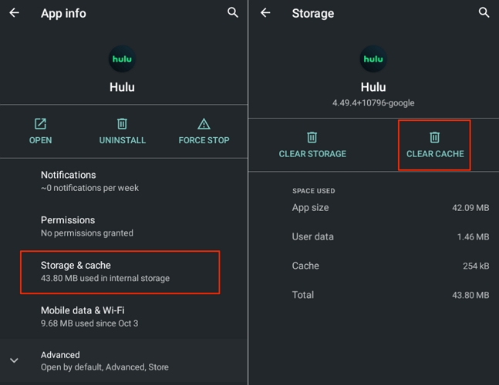Image resolution: width=499 pixels, height=385 pixels.
Task: Tap the 'Storage' screen title
Action: (313, 13)
